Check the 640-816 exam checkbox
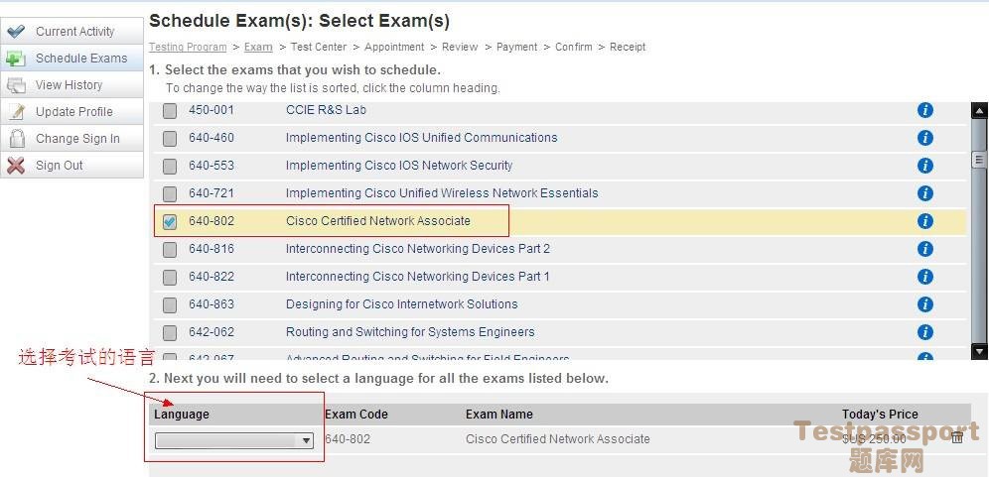The image size is (989, 477). pyautogui.click(x=170, y=250)
